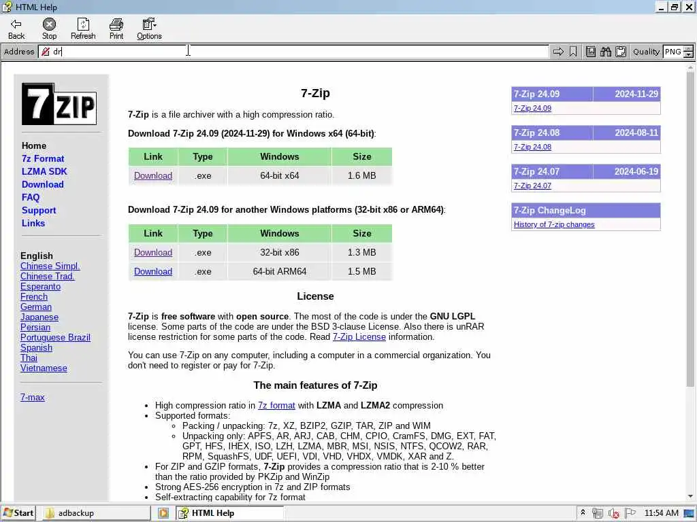Click the 11:54 AM taskbar clock

662,513
